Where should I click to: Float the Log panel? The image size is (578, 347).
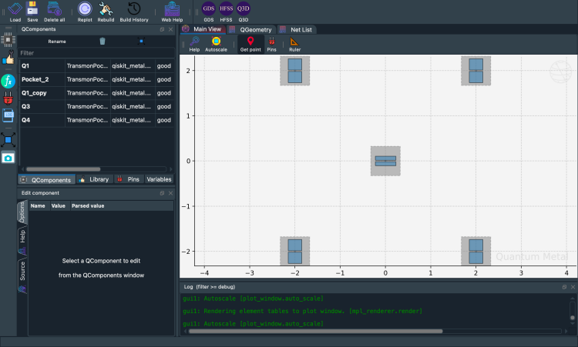point(564,287)
